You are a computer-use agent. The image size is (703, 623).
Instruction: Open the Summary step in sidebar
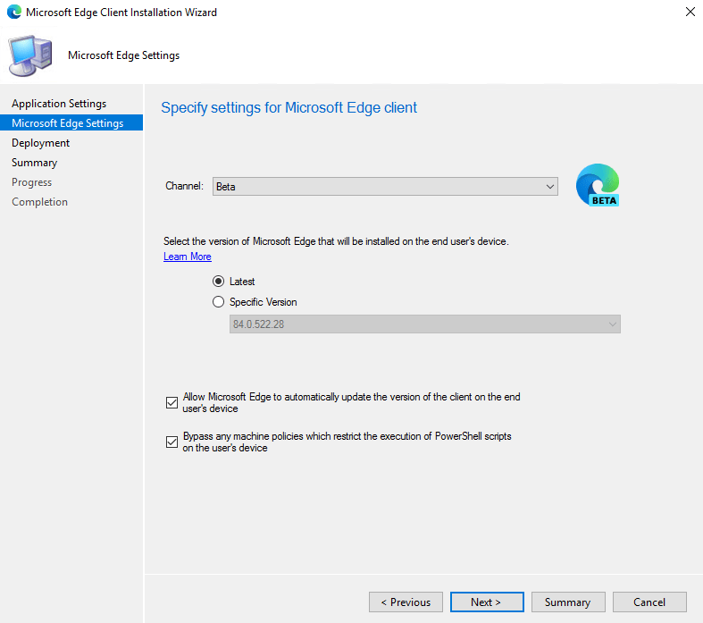(34, 163)
